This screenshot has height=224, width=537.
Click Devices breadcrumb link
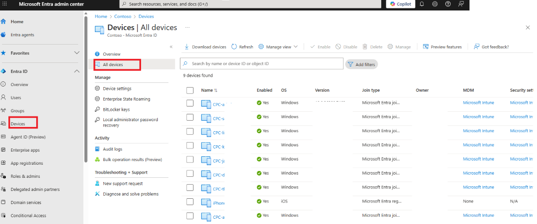tap(146, 16)
